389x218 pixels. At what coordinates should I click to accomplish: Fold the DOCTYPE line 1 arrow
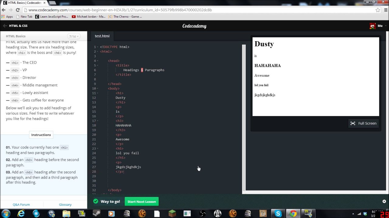(x=97, y=47)
